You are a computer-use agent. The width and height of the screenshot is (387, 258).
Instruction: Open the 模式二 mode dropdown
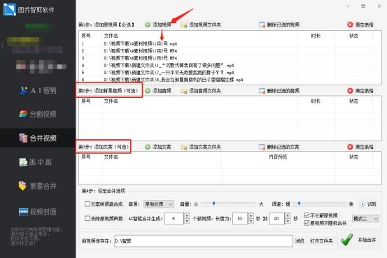365,219
